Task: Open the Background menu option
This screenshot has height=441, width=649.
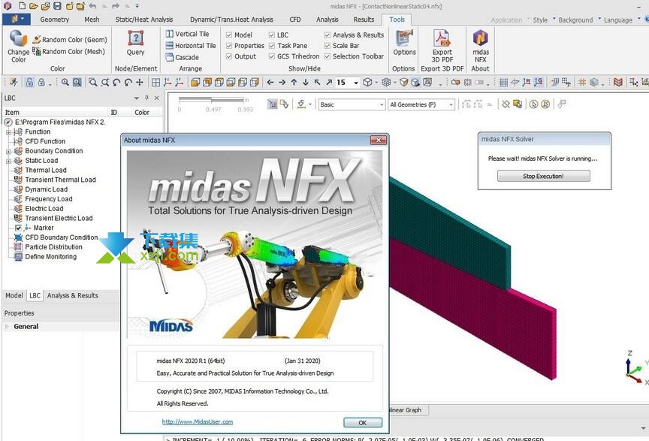Action: click(575, 20)
